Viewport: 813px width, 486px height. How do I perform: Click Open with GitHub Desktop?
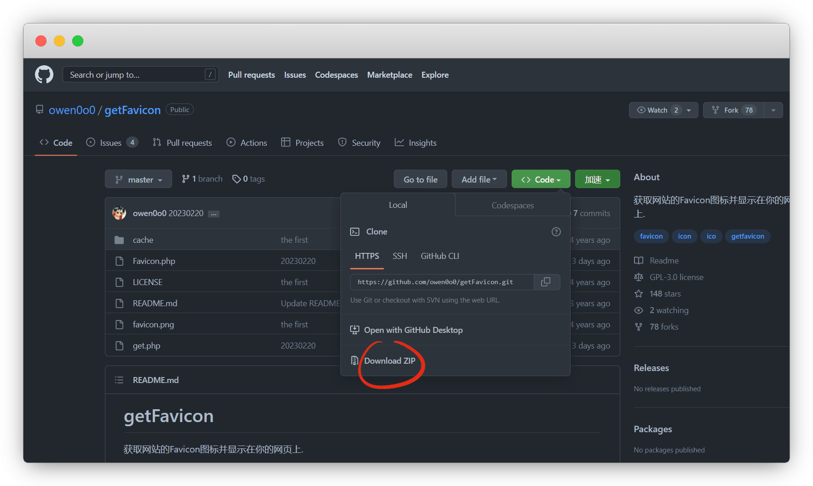[x=413, y=330]
